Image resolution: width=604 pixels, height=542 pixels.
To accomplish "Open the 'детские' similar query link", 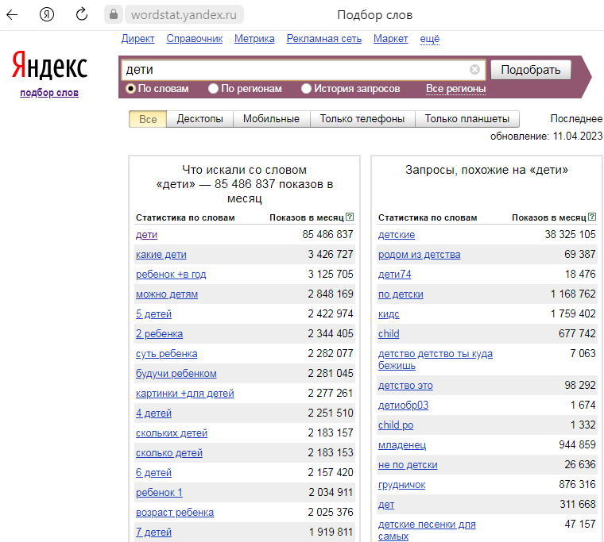I will 397,235.
